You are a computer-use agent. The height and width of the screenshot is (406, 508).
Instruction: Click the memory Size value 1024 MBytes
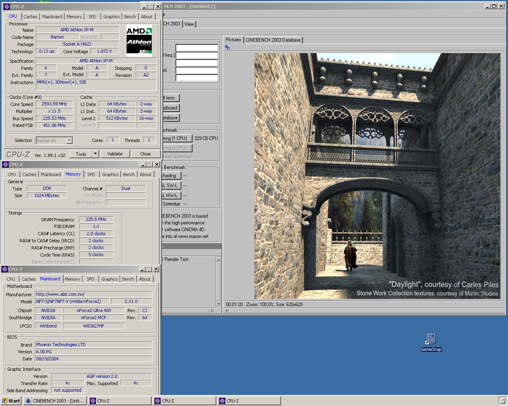tap(47, 195)
